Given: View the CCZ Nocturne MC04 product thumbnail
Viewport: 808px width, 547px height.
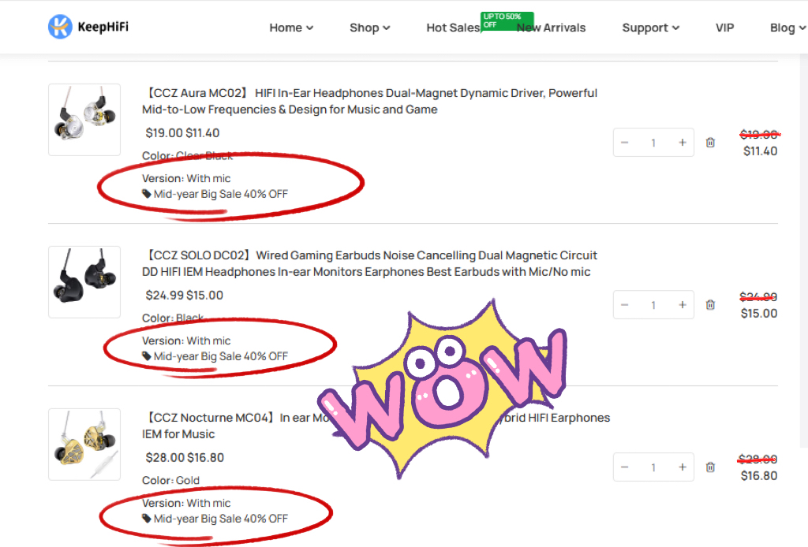Looking at the screenshot, I should point(84,445).
